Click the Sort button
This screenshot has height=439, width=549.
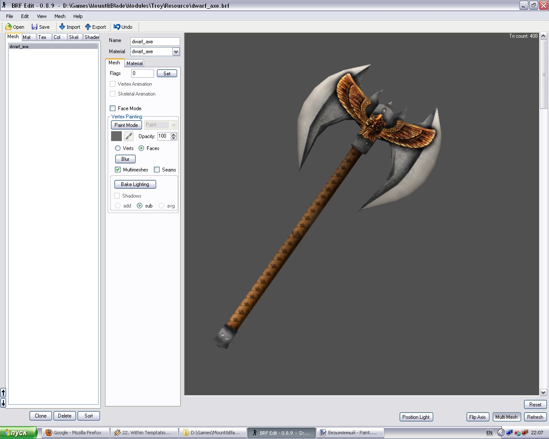89,416
